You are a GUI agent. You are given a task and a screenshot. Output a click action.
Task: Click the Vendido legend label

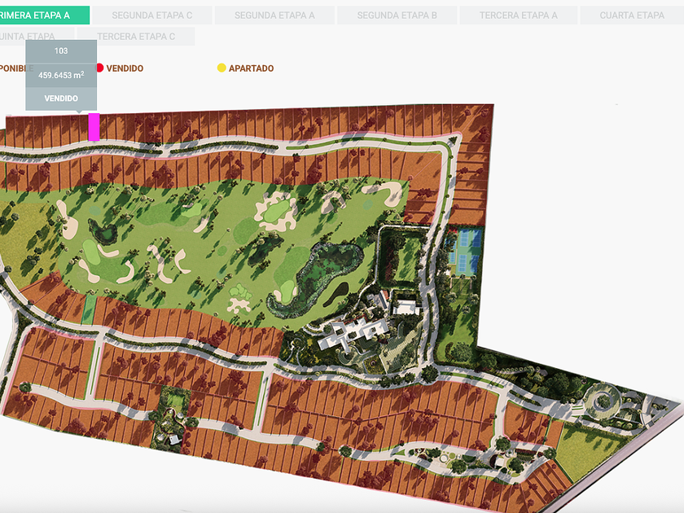tap(125, 68)
